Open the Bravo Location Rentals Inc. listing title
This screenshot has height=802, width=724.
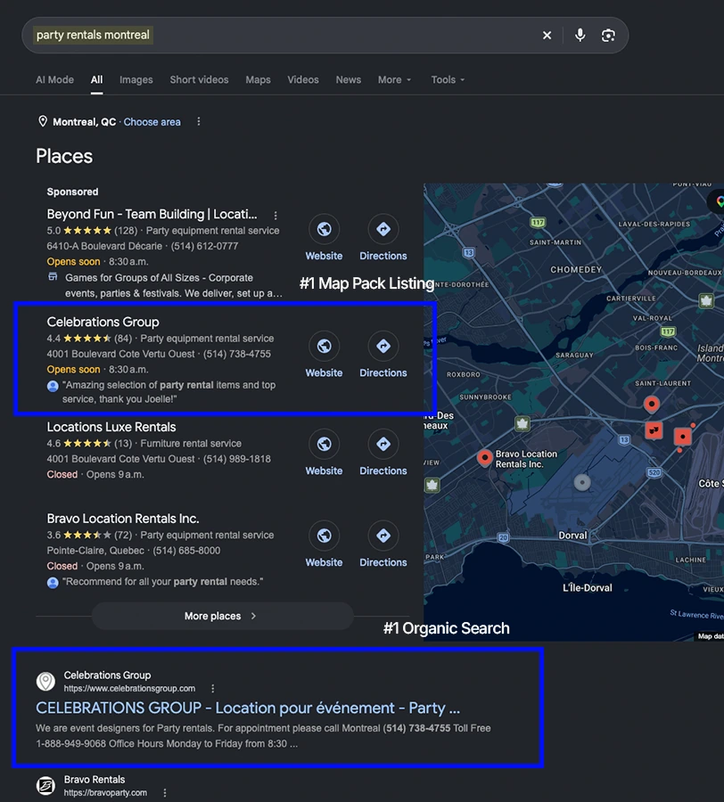[123, 519]
